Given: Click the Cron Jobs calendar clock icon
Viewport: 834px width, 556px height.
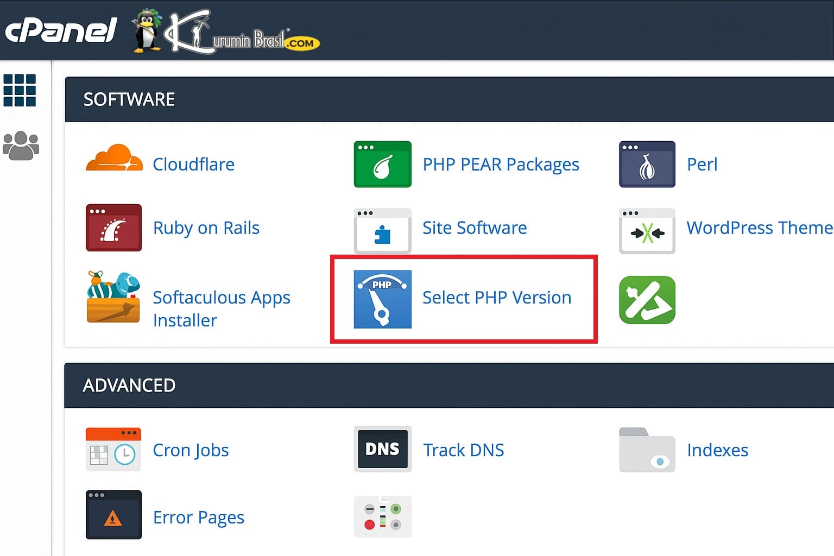Looking at the screenshot, I should point(113,450).
